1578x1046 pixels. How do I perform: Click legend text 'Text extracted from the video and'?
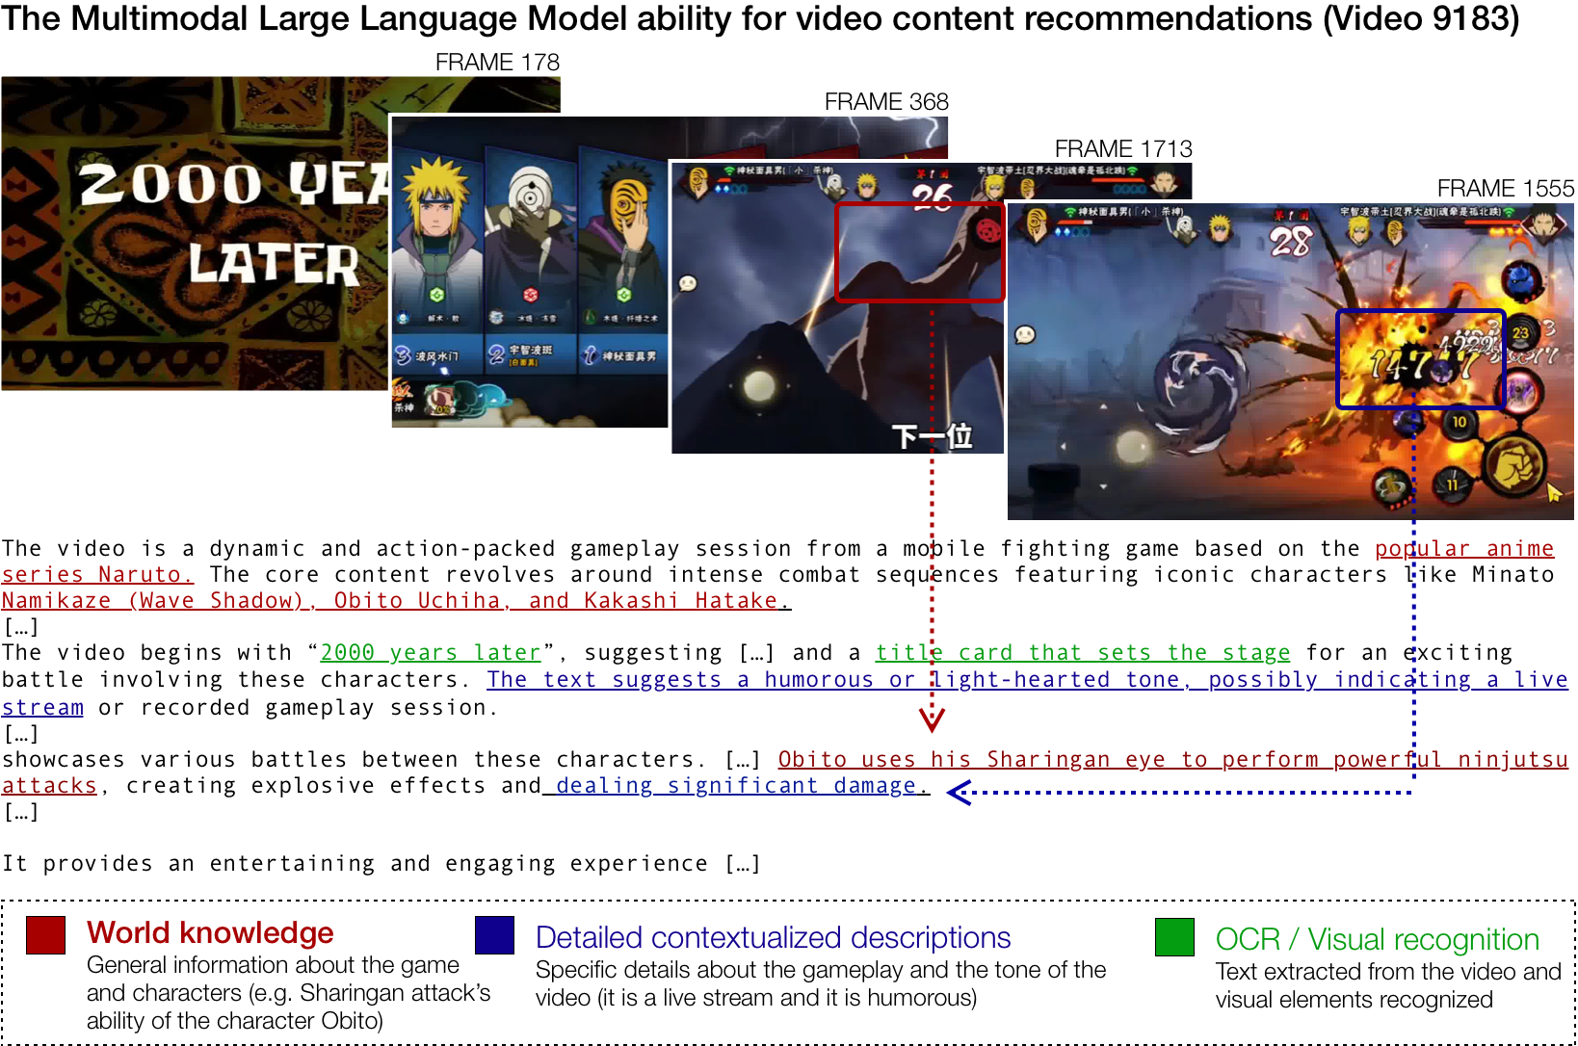coord(1388,972)
